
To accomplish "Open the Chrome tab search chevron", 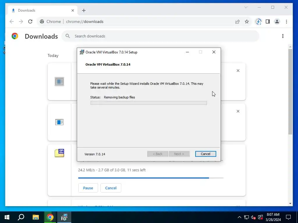I will [246, 7].
